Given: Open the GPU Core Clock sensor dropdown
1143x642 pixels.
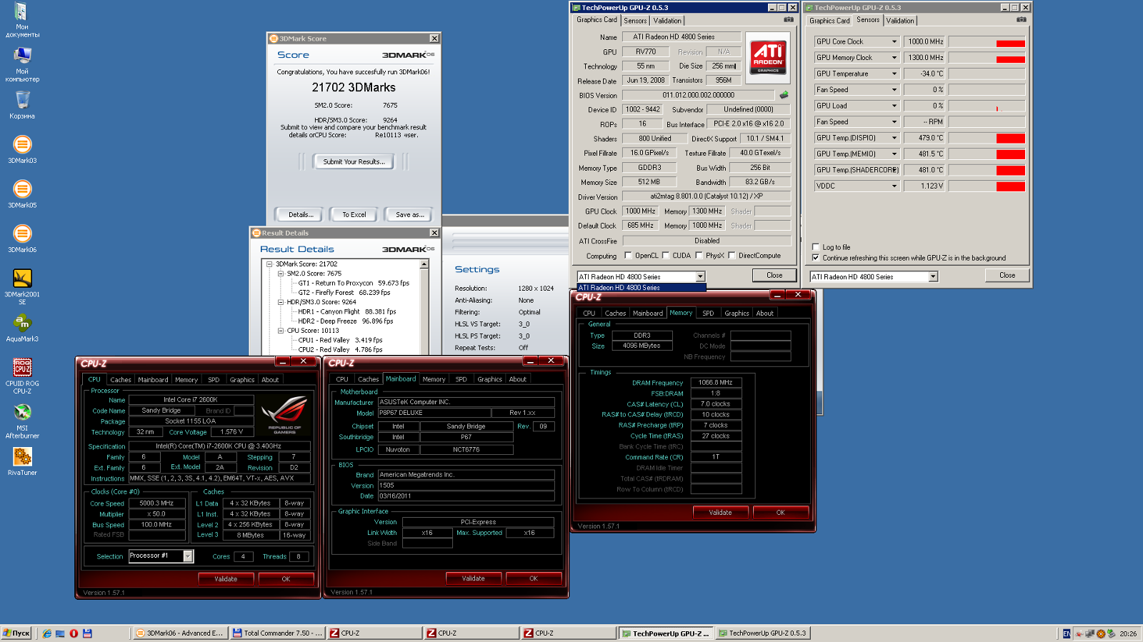Looking at the screenshot, I should (894, 41).
